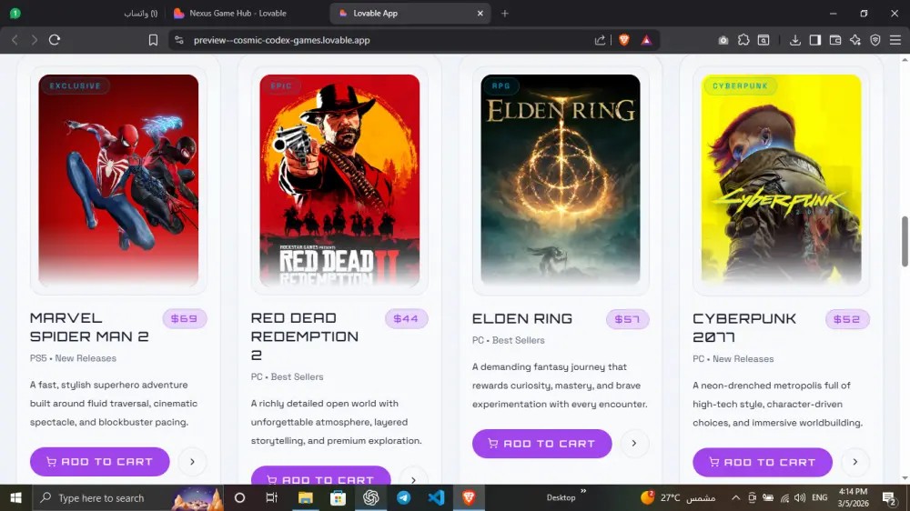Screen dimensions: 910x511
Task: Select the Lovable App tab
Action: pos(409,14)
